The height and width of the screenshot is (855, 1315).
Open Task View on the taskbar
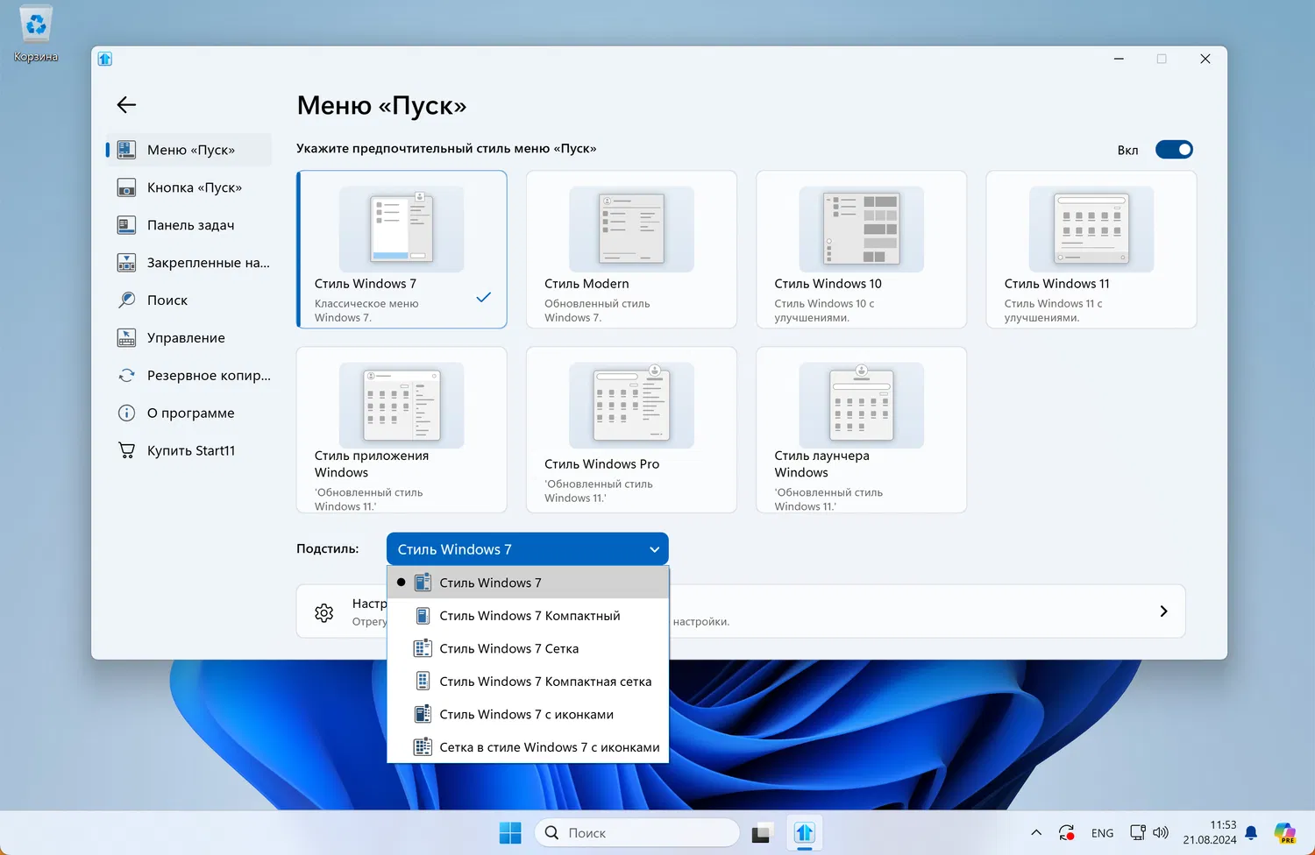click(761, 833)
